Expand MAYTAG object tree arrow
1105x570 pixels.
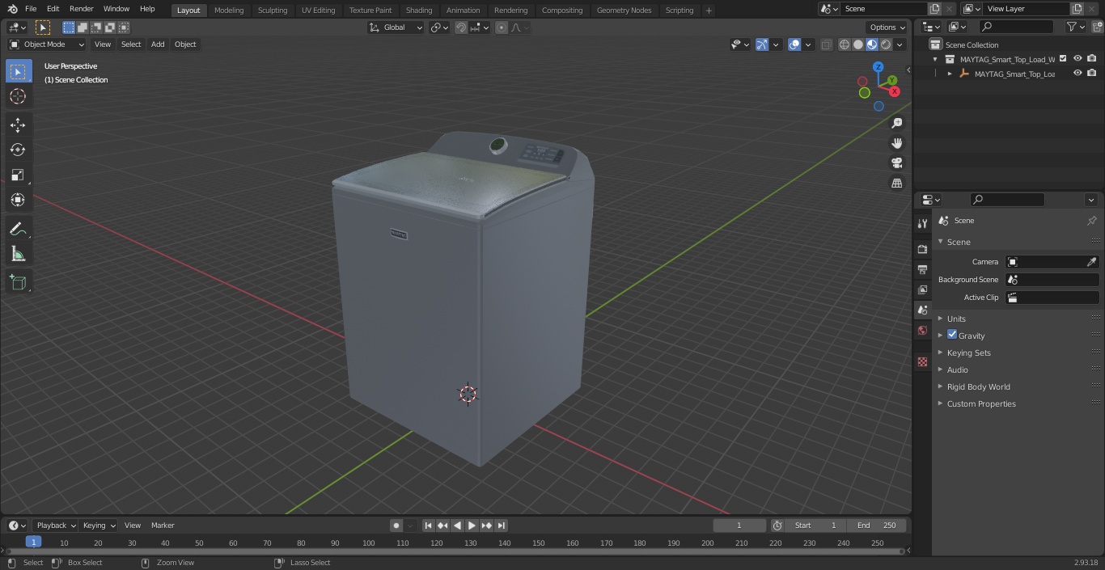point(950,74)
